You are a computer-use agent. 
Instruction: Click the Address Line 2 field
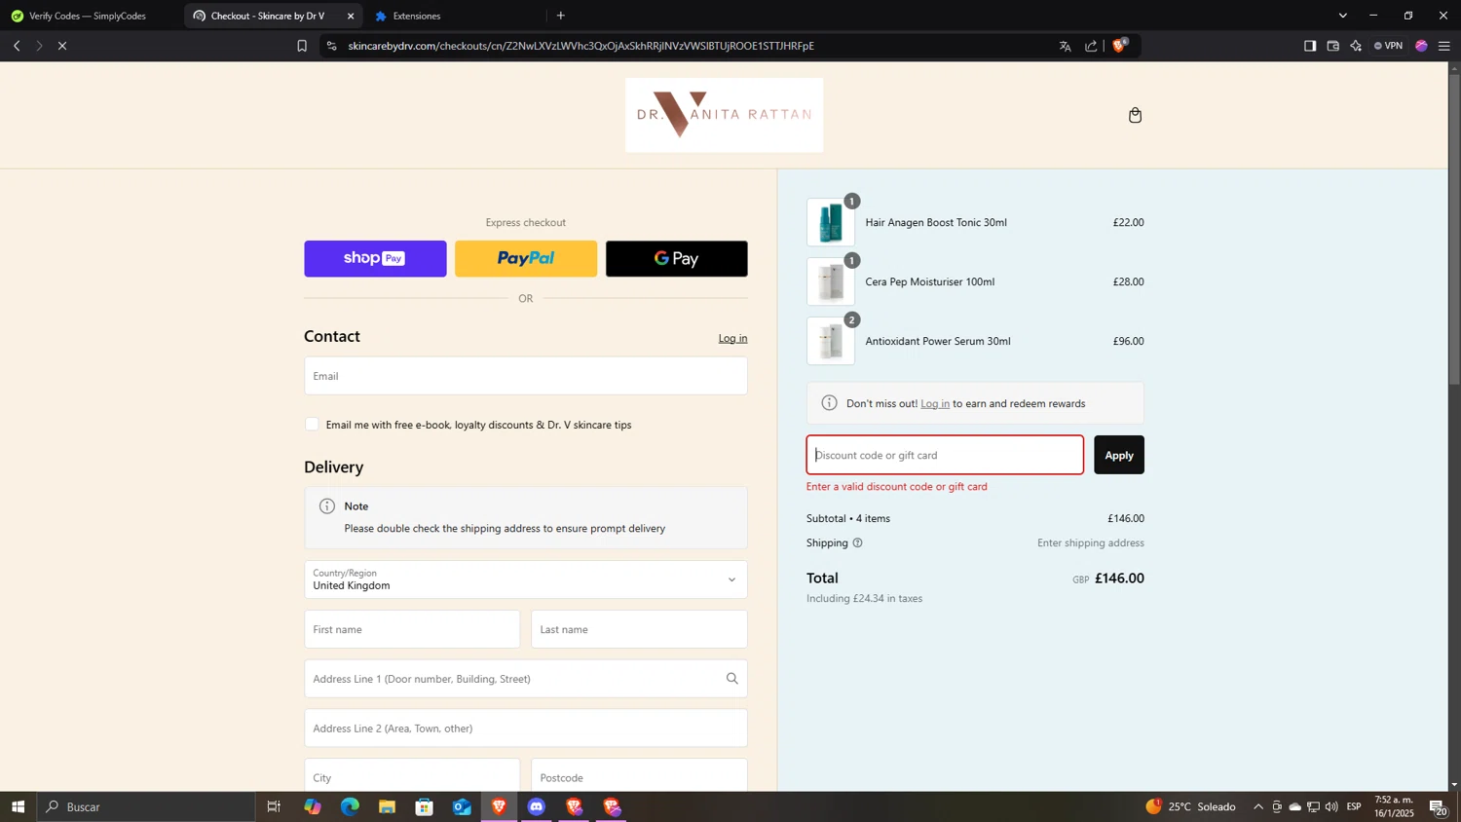pos(526,729)
